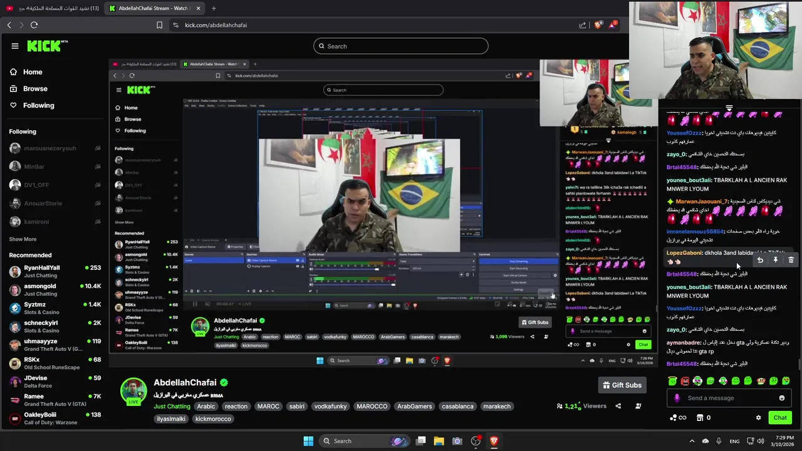Image resolution: width=802 pixels, height=451 pixels.
Task: Open File Explorer from the taskbar
Action: [x=439, y=441]
